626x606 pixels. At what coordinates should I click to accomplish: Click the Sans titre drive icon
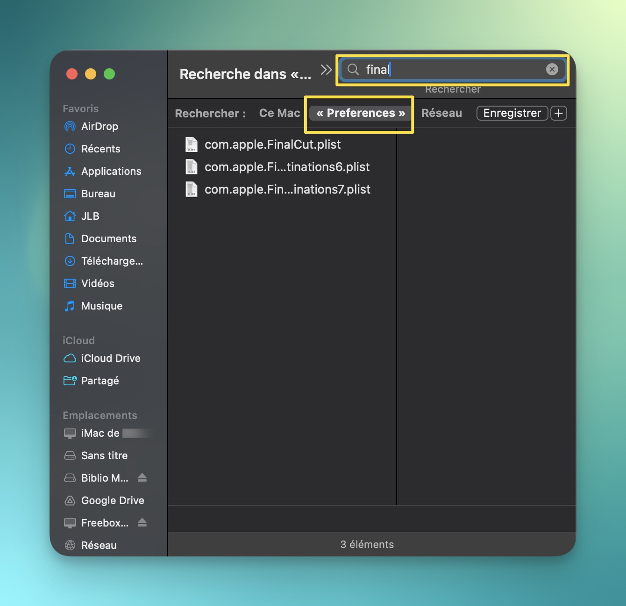70,455
